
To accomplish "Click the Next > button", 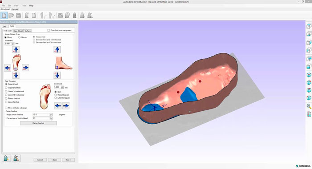I will (68, 160).
